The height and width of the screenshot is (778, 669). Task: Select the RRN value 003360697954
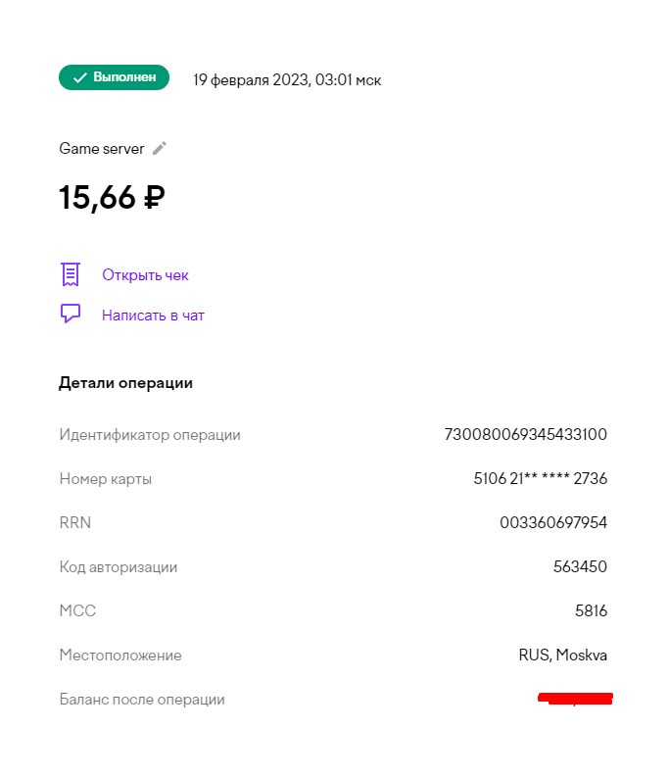(x=553, y=523)
